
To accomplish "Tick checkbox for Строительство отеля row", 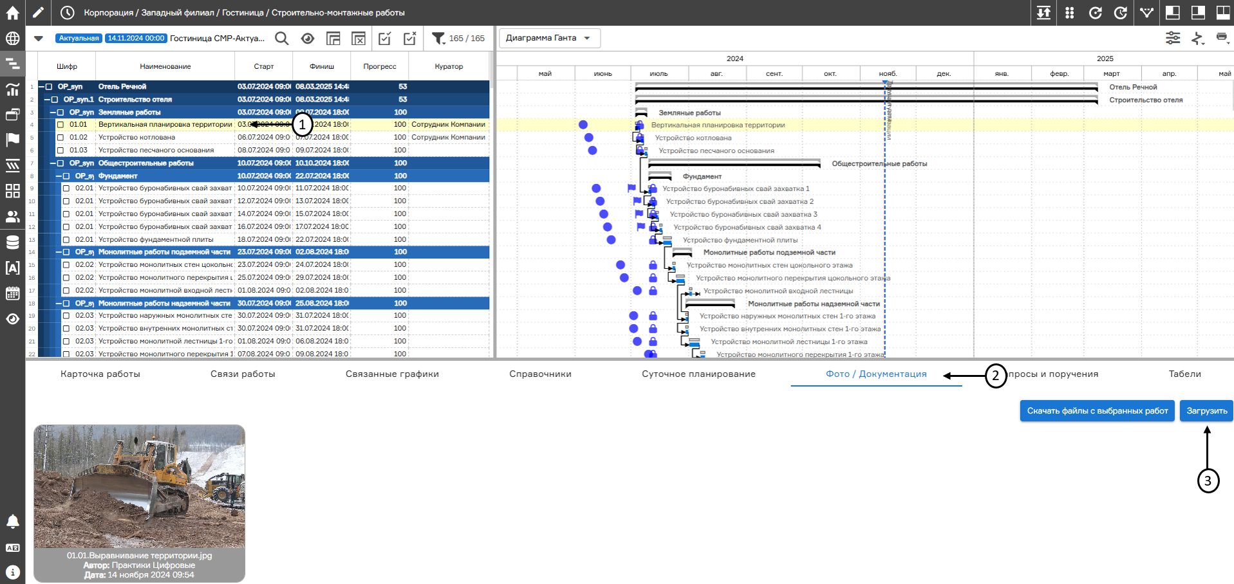I will tap(55, 99).
